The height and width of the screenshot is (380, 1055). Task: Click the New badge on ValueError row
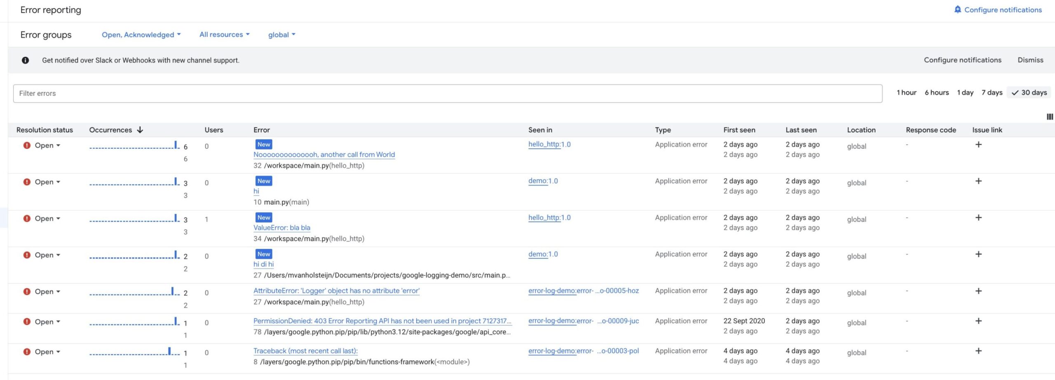point(264,218)
